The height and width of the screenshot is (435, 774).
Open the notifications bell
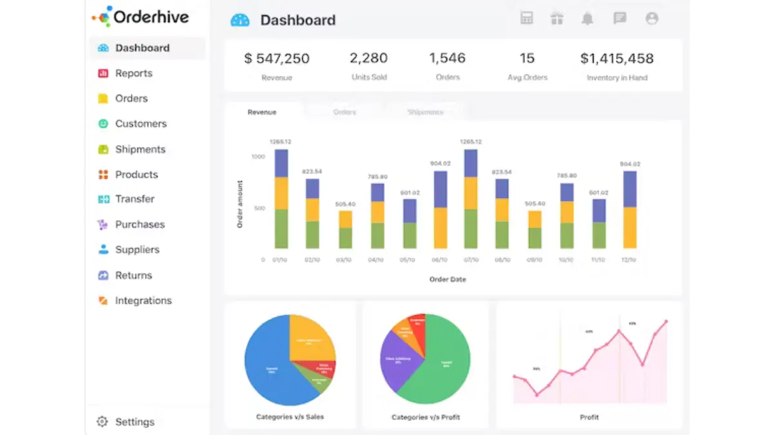pos(587,18)
